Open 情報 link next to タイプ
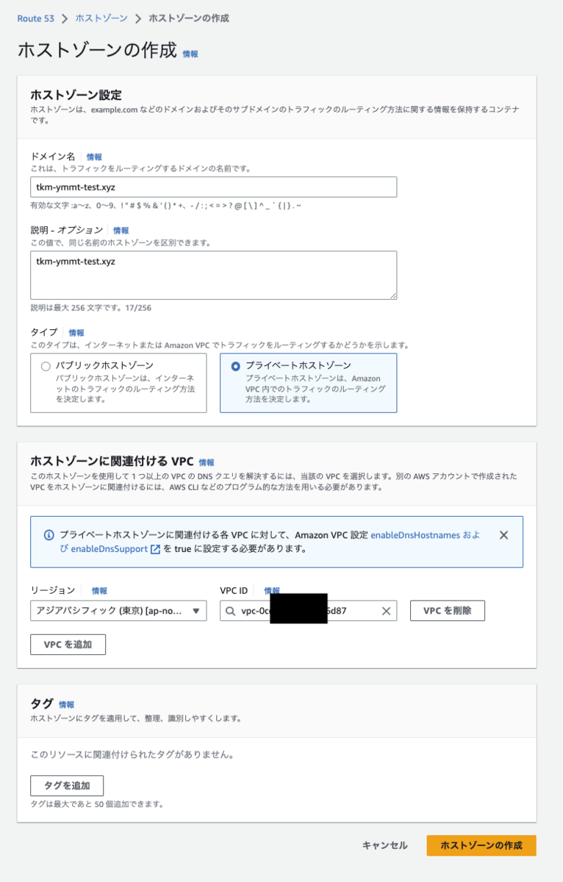This screenshot has width=563, height=882. tap(76, 332)
